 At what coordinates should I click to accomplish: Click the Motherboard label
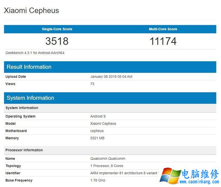coord(16,131)
